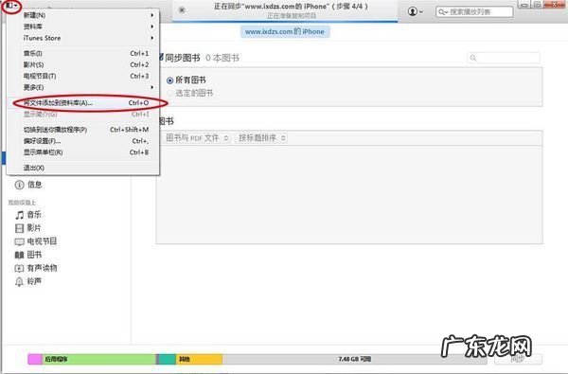Open the iTunes main menu dropdown icon
The image size is (568, 374).
coord(11,5)
